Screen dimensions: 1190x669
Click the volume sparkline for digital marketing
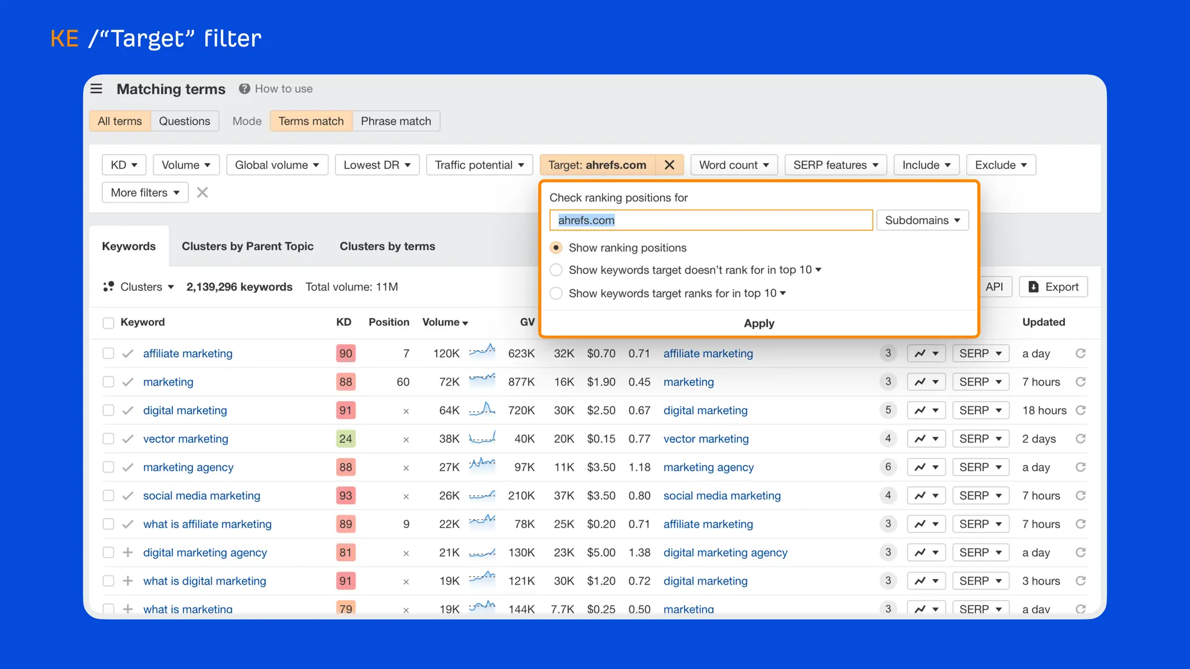[482, 408]
